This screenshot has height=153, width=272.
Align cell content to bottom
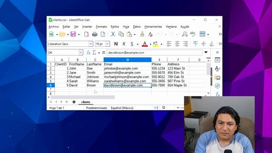click(x=212, y=44)
